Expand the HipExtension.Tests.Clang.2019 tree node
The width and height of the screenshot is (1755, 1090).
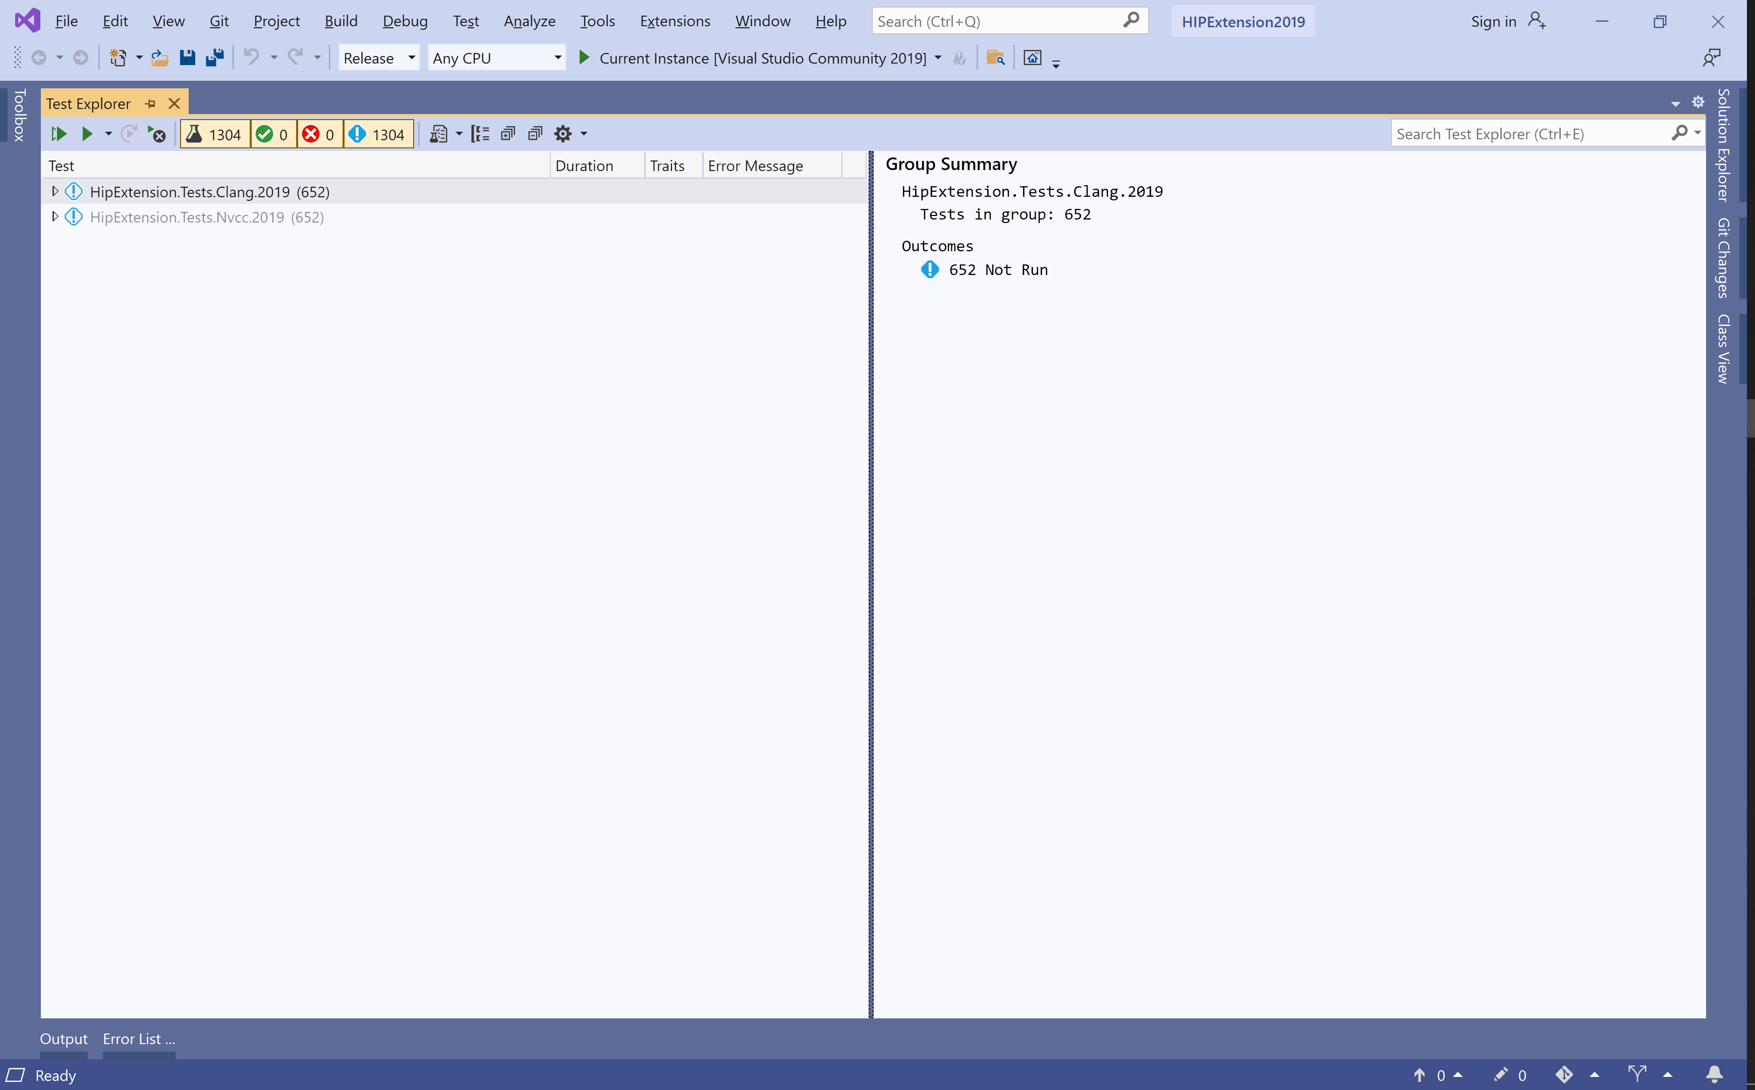coord(55,192)
